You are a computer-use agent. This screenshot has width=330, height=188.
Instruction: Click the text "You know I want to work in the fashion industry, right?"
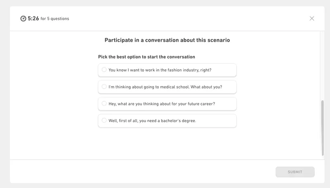pos(160,70)
